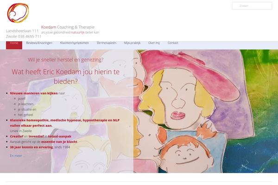The image size is (278, 185).
Task: Click the 'totaal-aanpak' link
Action: coord(60,136)
